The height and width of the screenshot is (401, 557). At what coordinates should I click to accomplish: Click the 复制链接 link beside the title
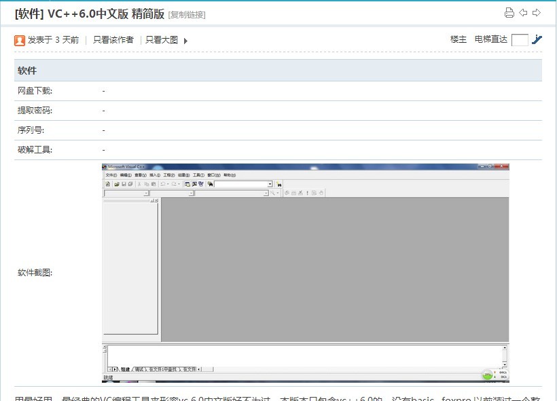pos(187,15)
